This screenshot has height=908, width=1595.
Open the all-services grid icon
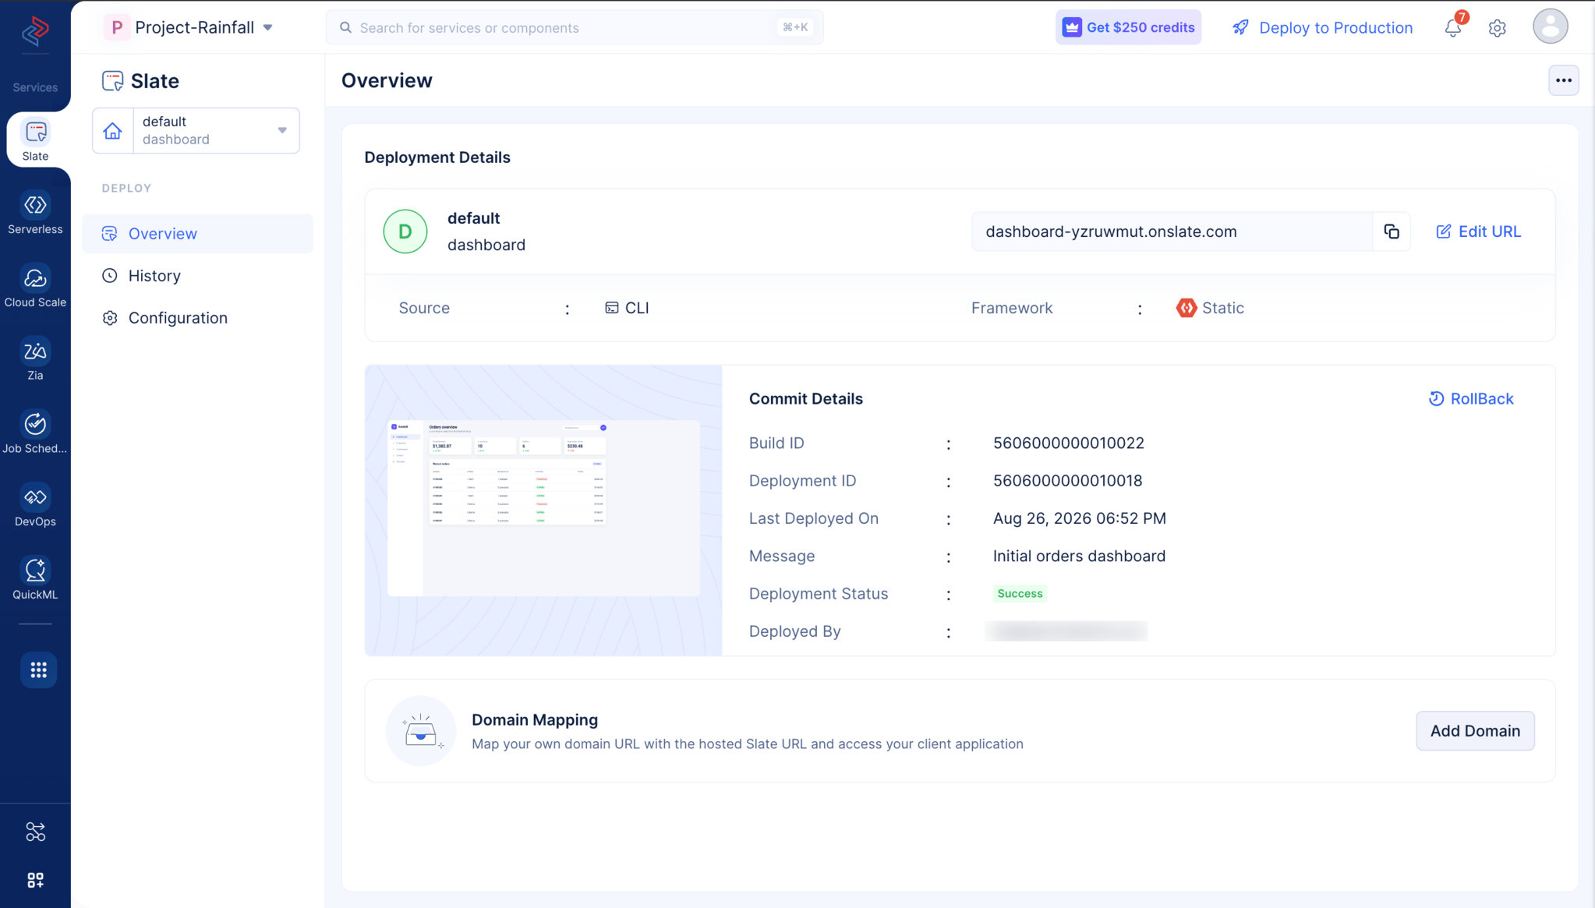tap(38, 670)
